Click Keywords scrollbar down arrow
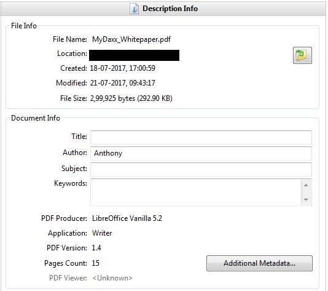 coord(306,199)
